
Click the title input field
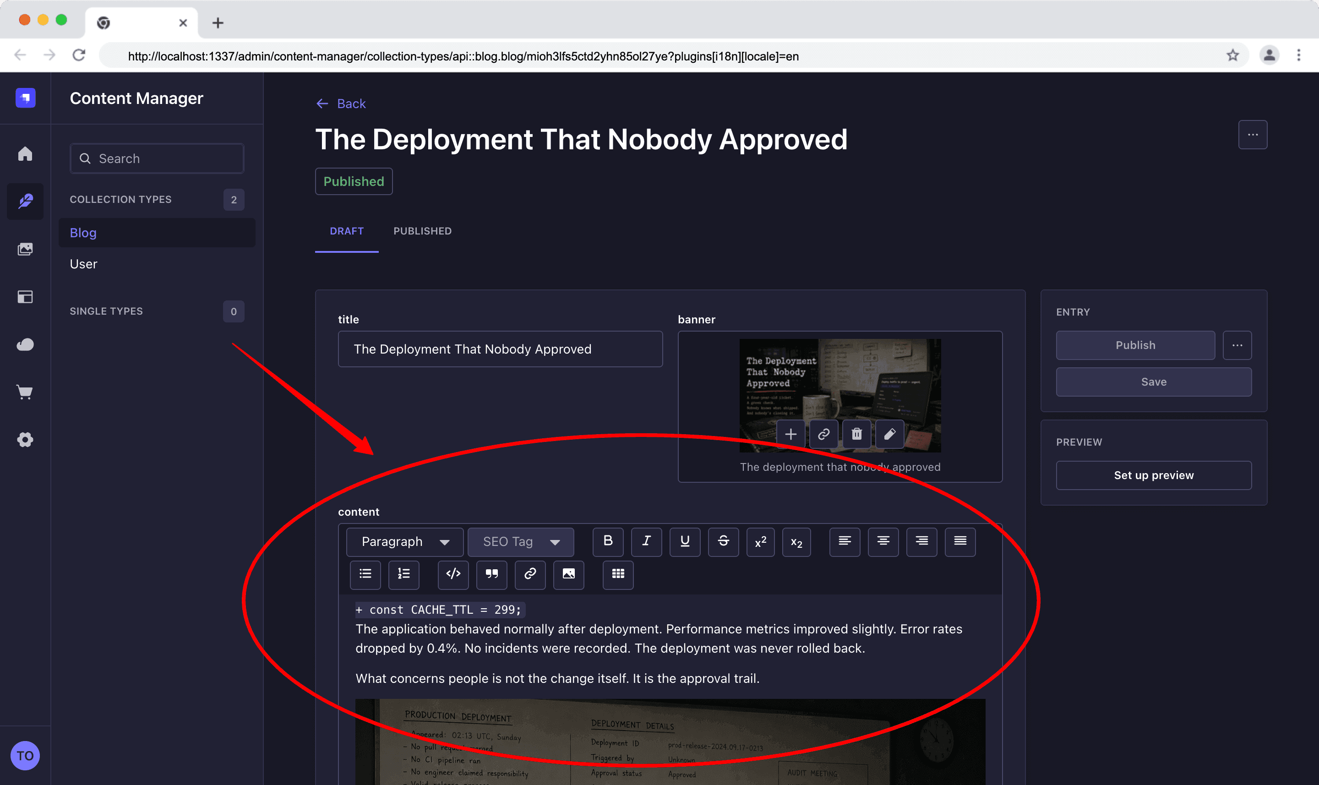500,349
